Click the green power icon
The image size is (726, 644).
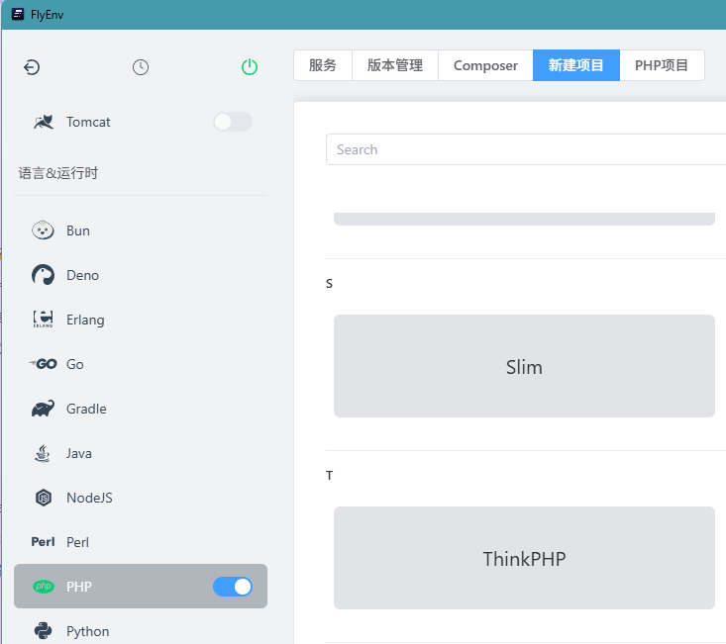250,67
